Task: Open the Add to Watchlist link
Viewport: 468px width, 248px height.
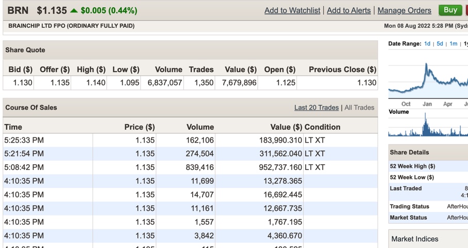Action: (292, 10)
